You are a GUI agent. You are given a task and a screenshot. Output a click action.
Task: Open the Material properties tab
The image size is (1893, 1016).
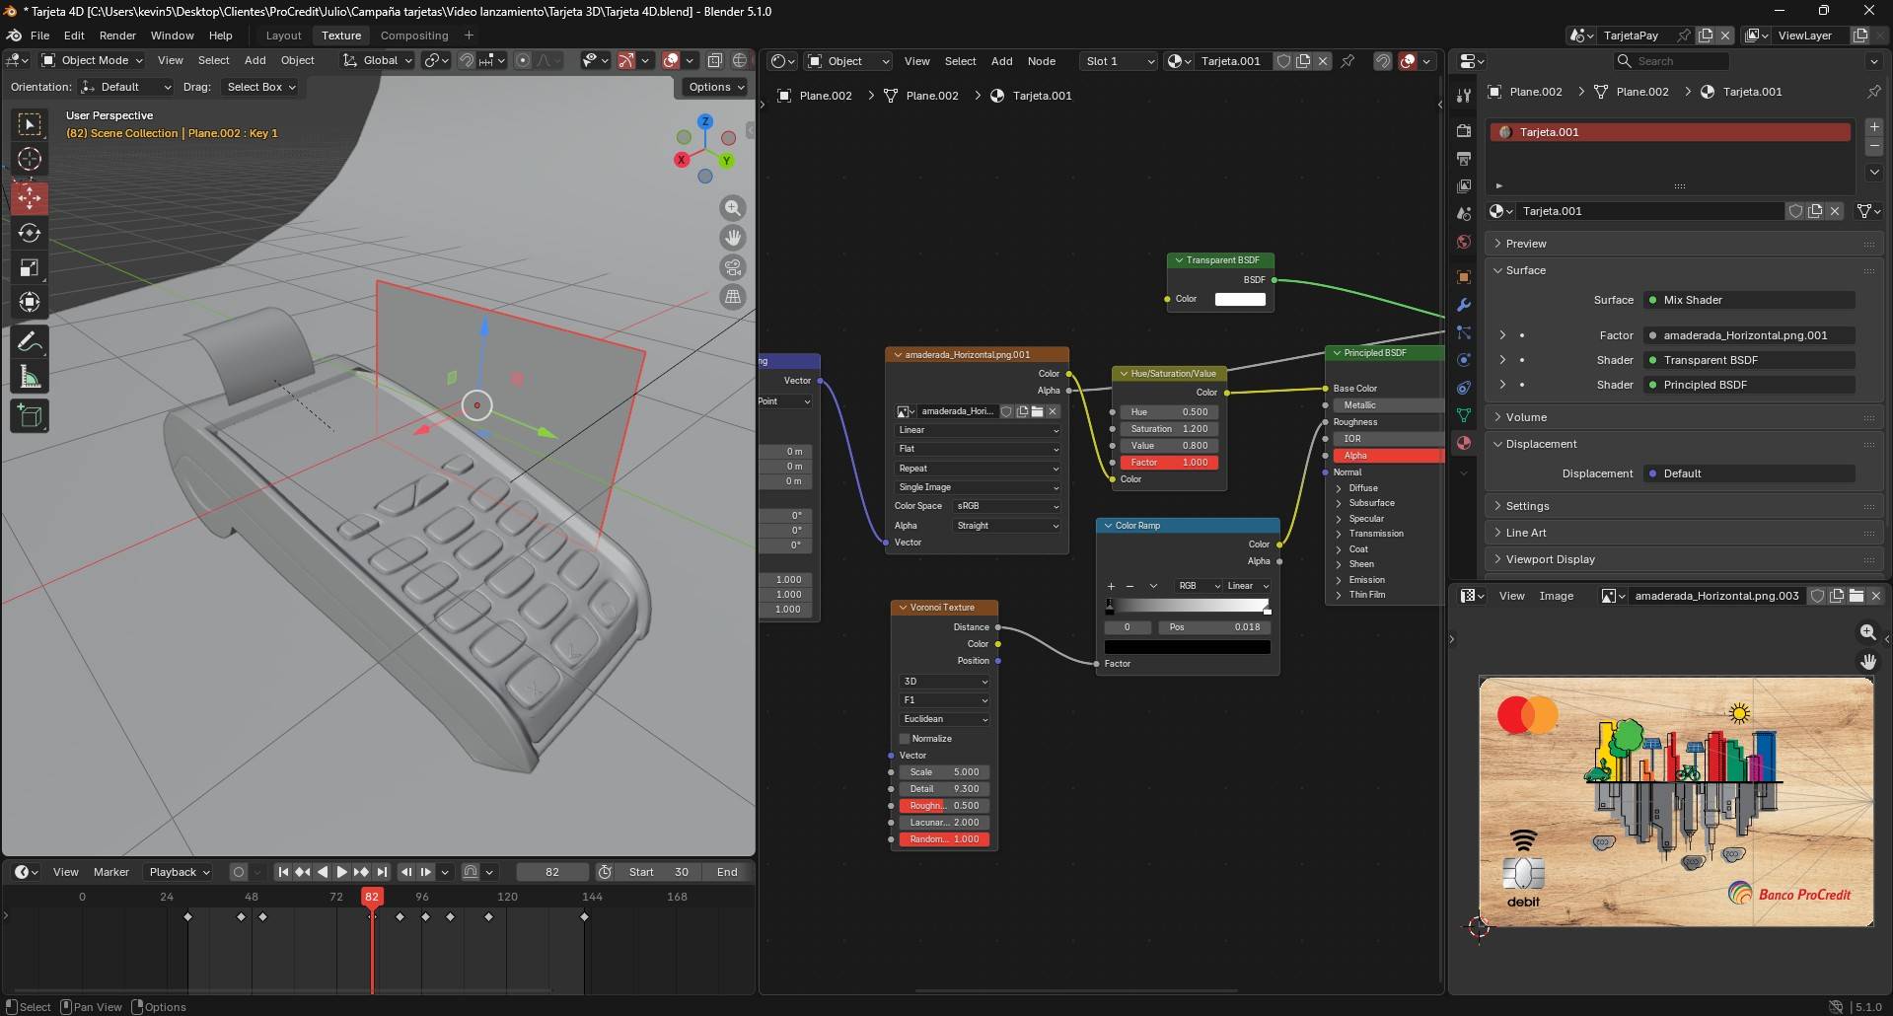coord(1464,443)
